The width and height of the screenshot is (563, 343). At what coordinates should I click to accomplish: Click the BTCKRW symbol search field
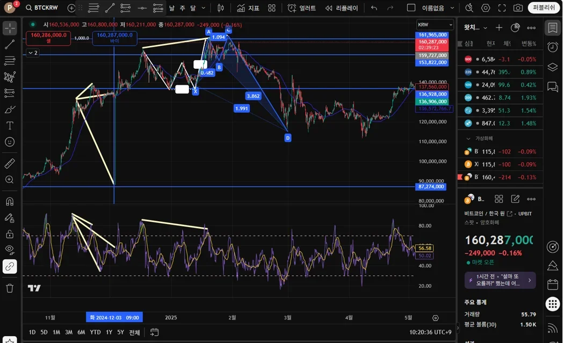pos(42,8)
